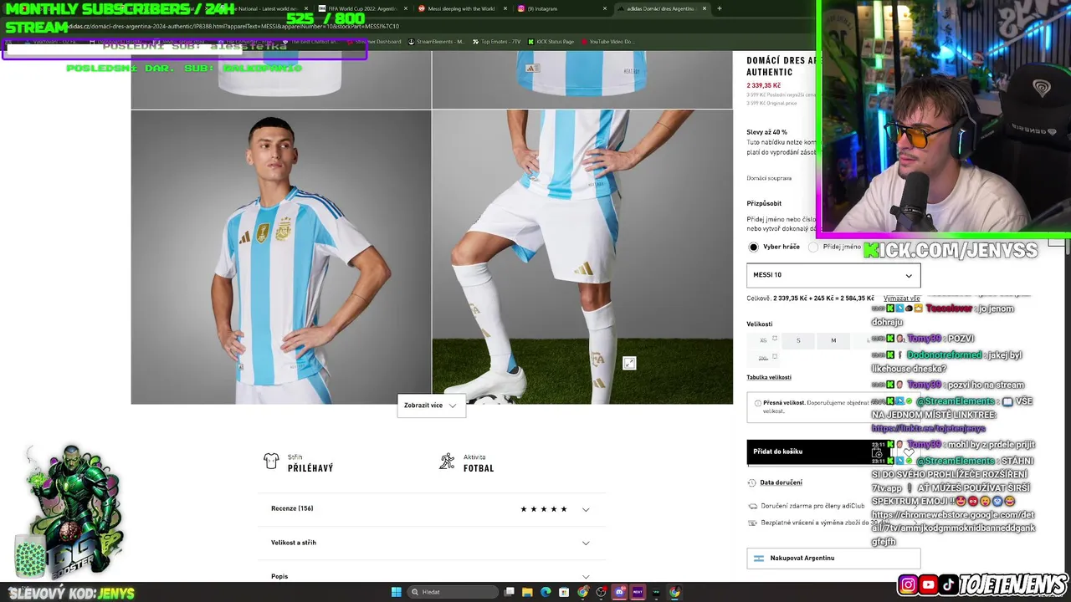The width and height of the screenshot is (1071, 602).
Task: Switch to the Instagram tab
Action: coord(561,8)
